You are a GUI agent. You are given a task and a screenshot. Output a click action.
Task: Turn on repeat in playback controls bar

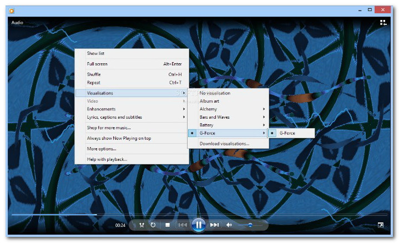[153, 225]
